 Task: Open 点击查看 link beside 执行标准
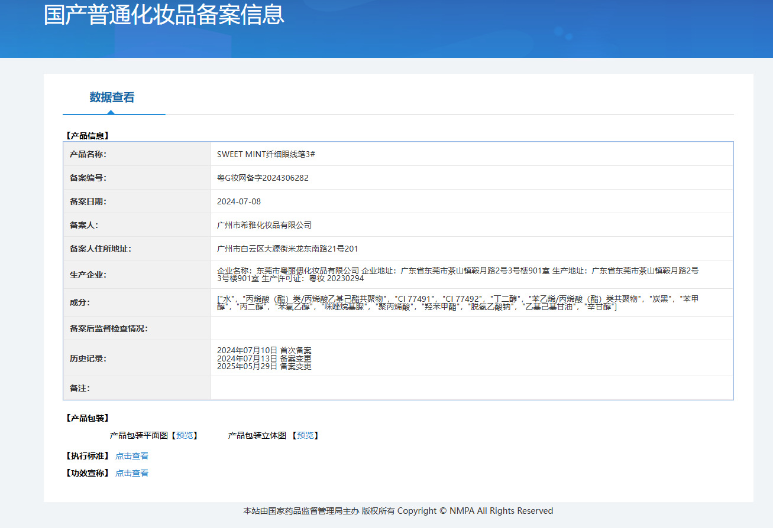click(132, 456)
